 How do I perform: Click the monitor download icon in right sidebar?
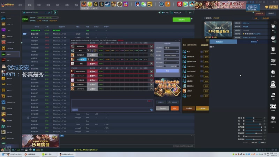click(273, 118)
